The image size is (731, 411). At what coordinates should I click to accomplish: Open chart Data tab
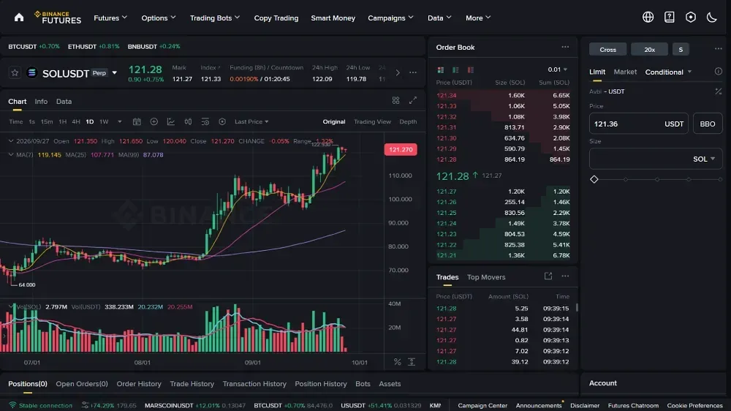(64, 101)
